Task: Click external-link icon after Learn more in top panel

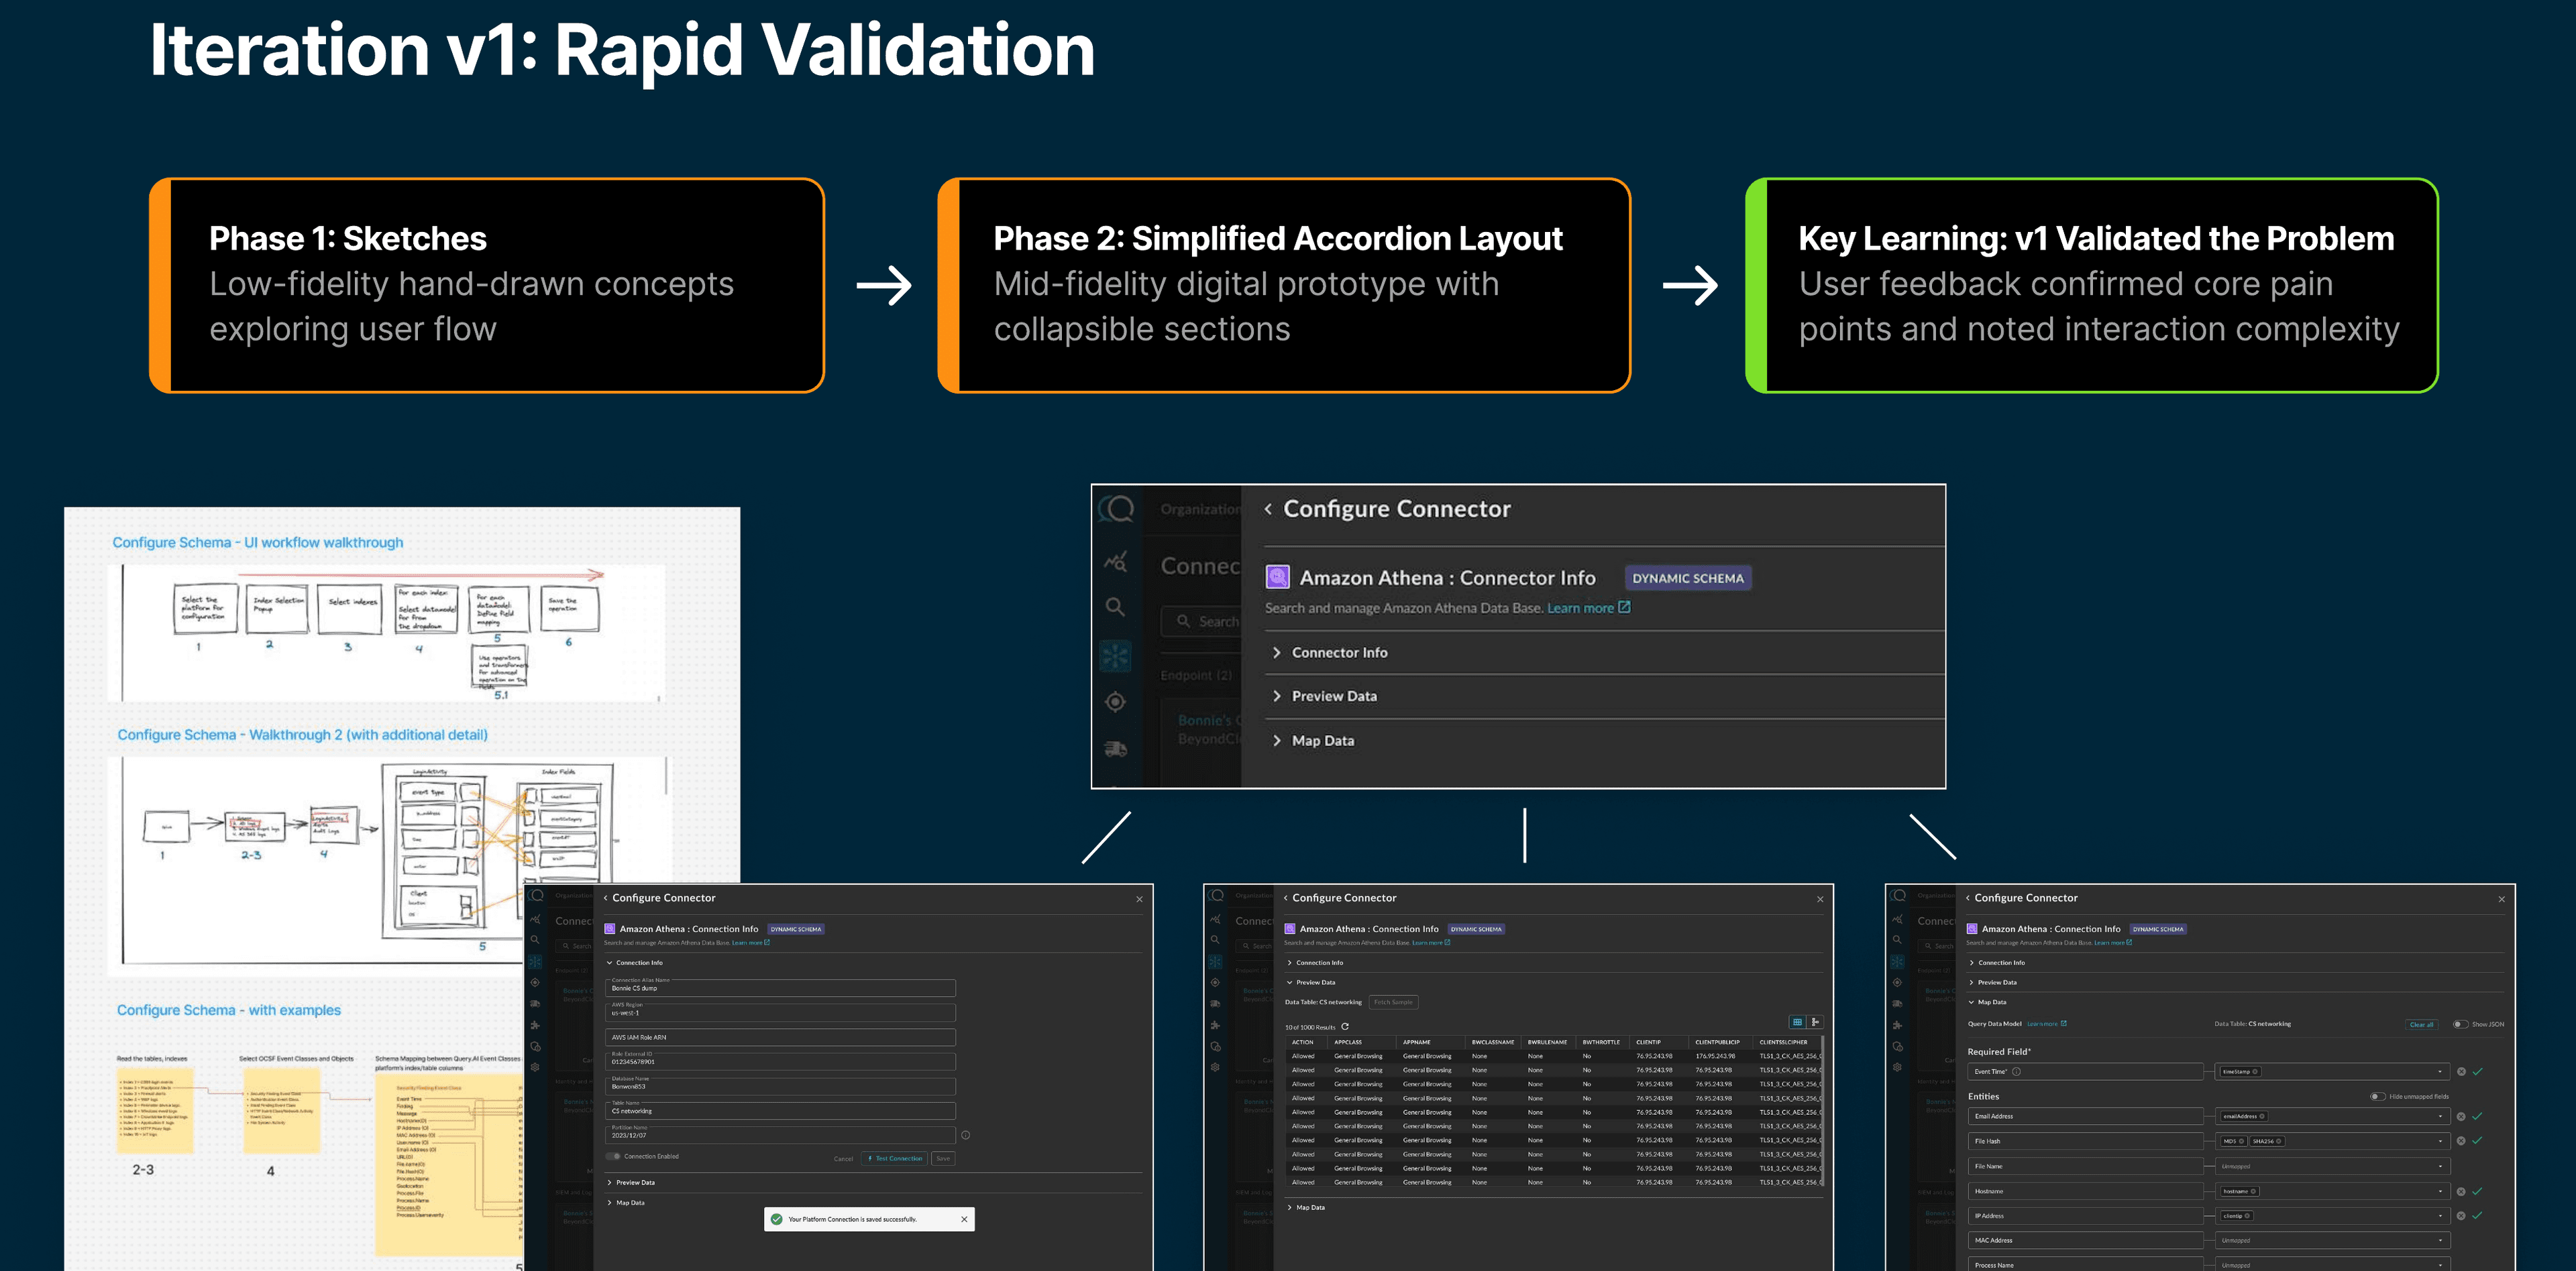Action: (x=1624, y=607)
